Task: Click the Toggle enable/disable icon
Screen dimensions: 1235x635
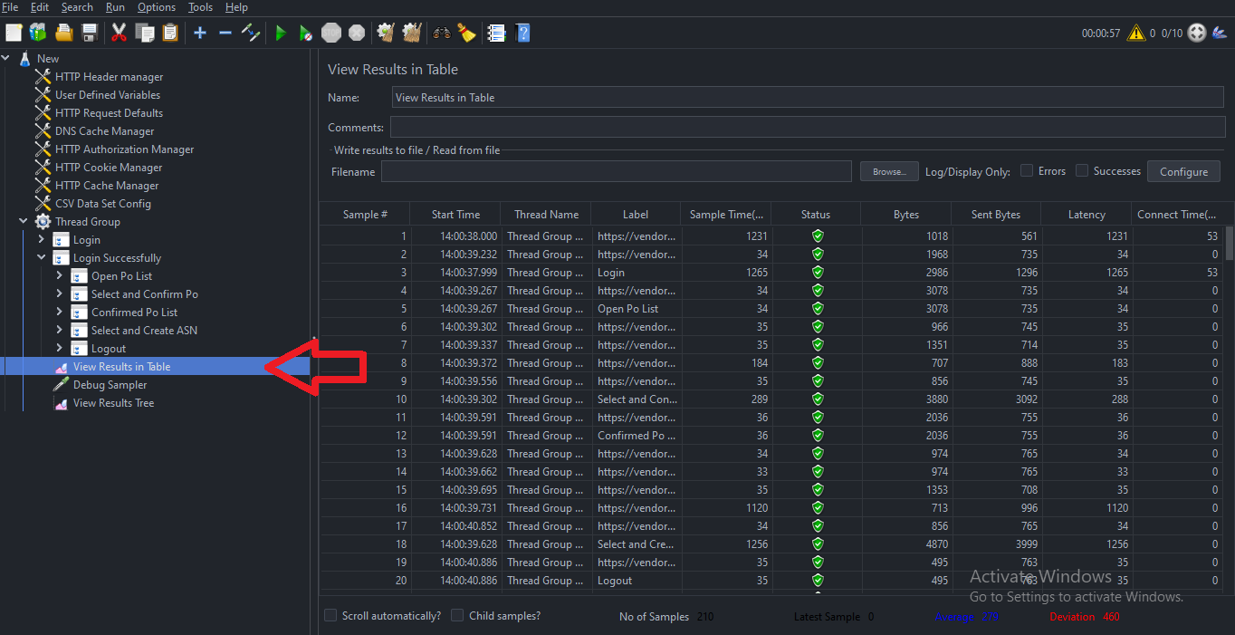Action: pos(251,33)
